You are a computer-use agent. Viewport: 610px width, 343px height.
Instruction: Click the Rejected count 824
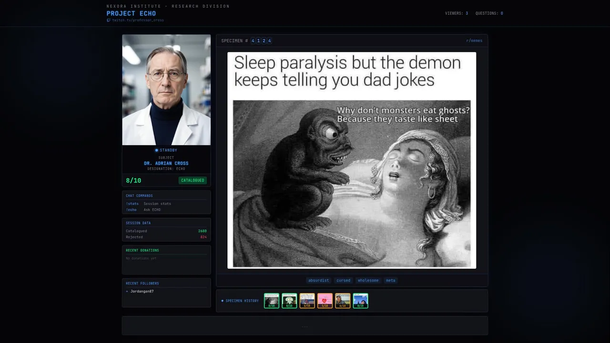tap(203, 237)
